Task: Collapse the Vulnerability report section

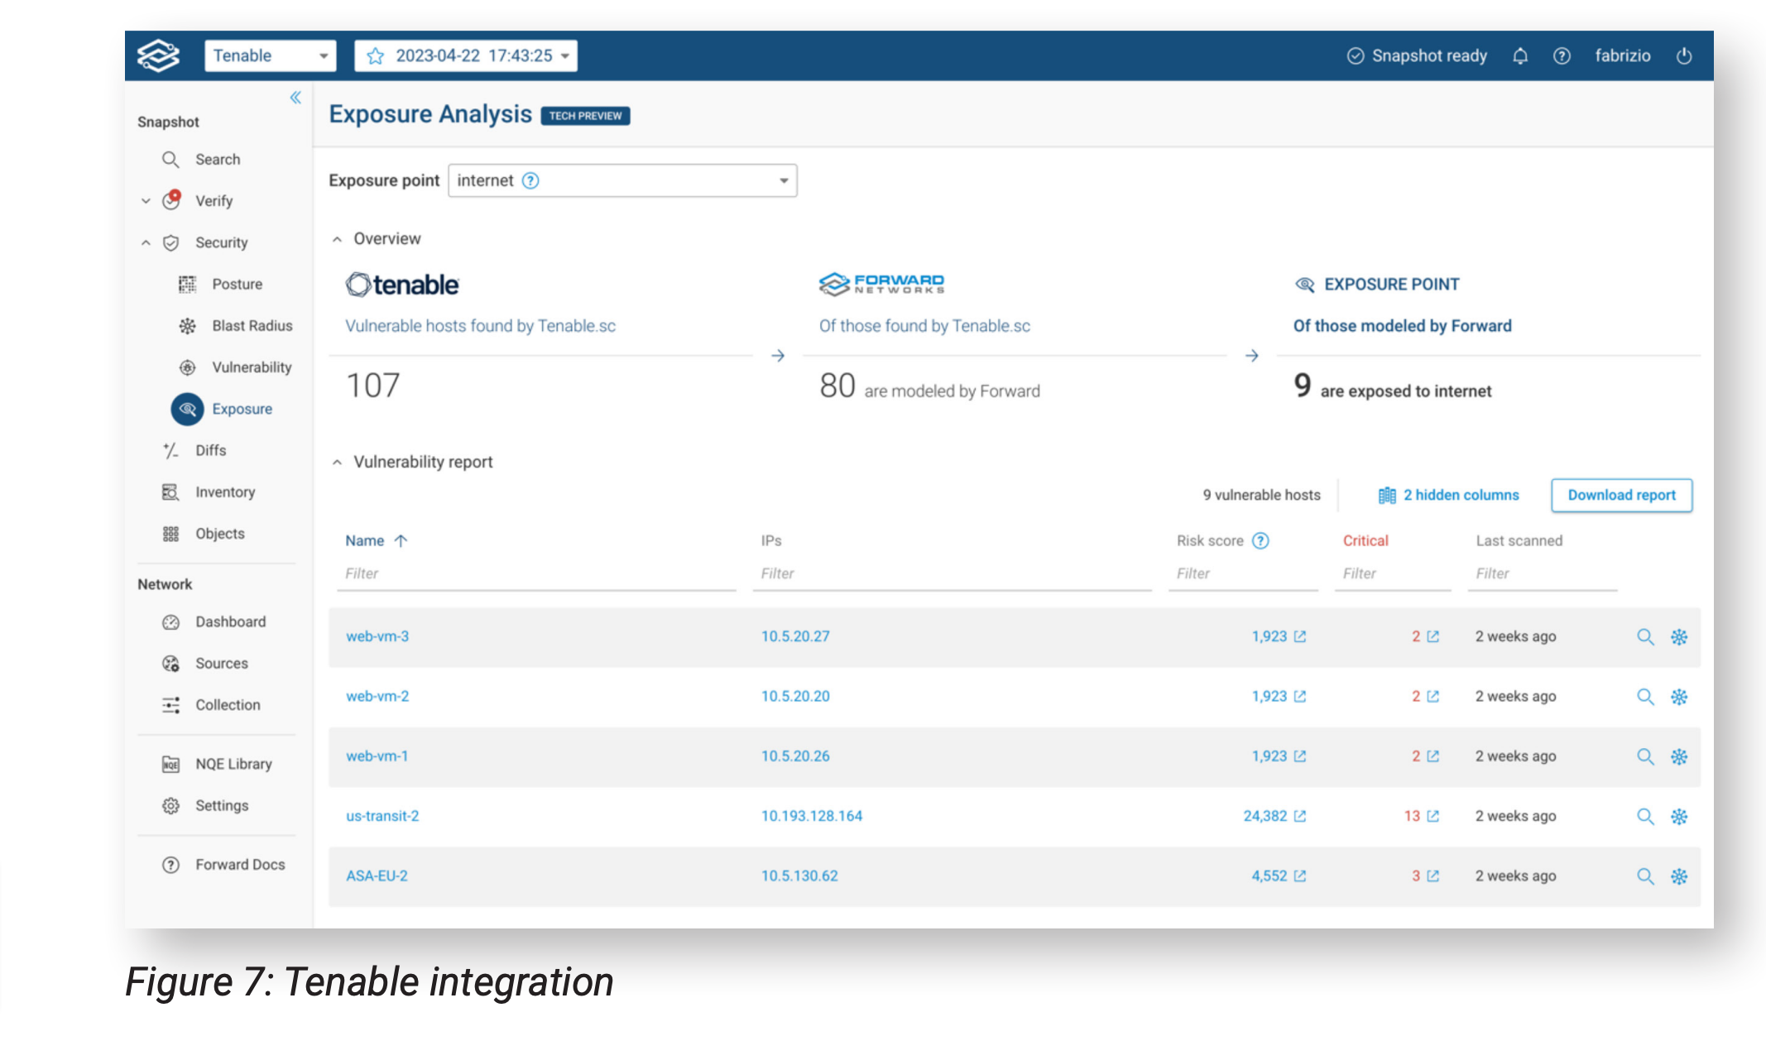Action: pos(337,463)
